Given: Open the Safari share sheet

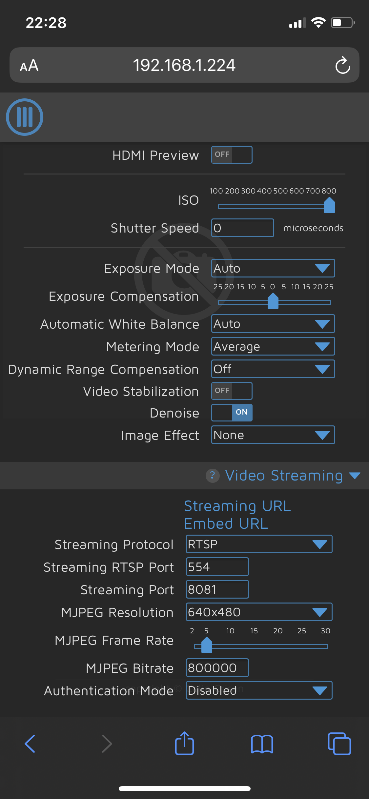Looking at the screenshot, I should pyautogui.click(x=184, y=744).
